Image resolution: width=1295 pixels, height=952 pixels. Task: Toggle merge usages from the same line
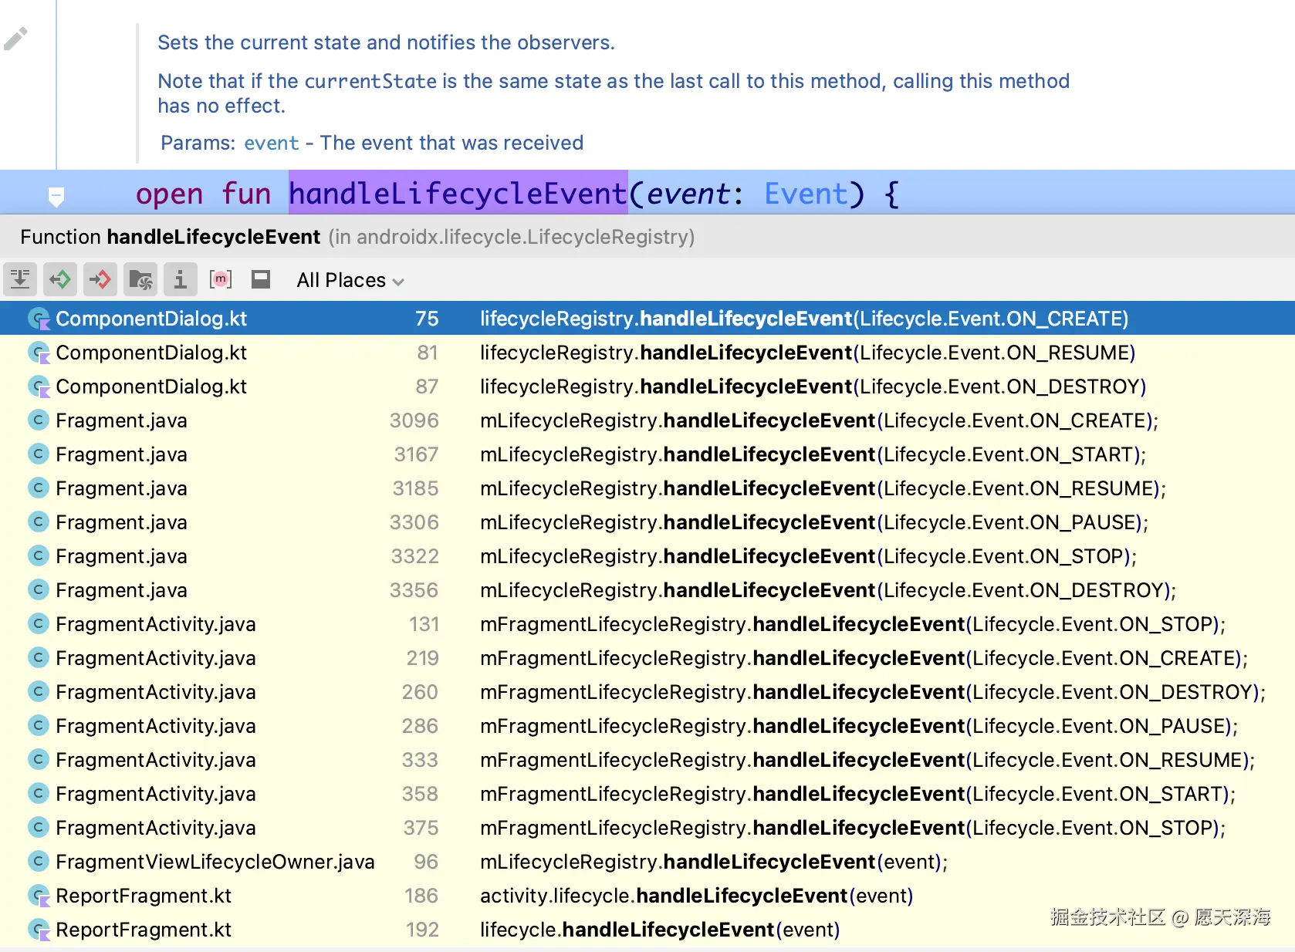coord(221,279)
